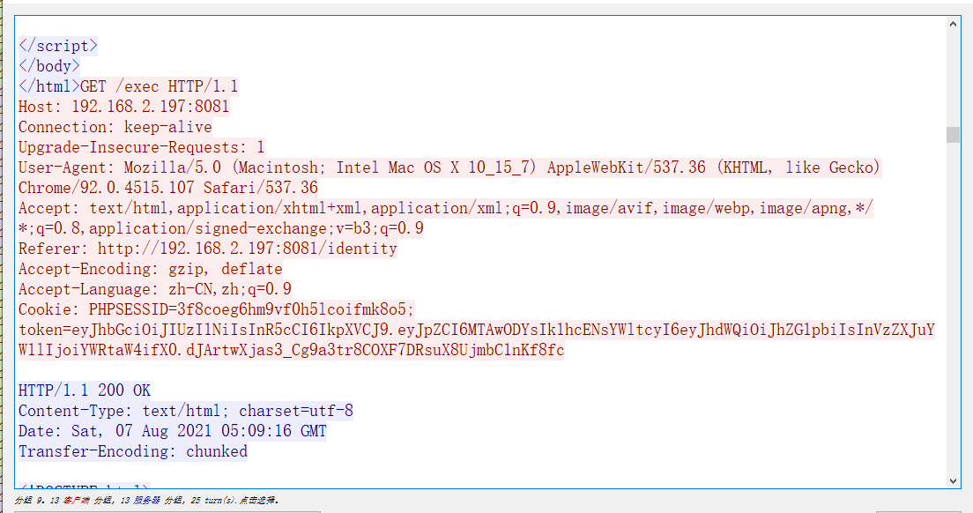Click the User-Agent Mozilla/5.0 header line
Screen dimensions: 973x513
pos(449,167)
